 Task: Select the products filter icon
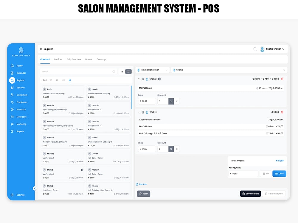63,80
